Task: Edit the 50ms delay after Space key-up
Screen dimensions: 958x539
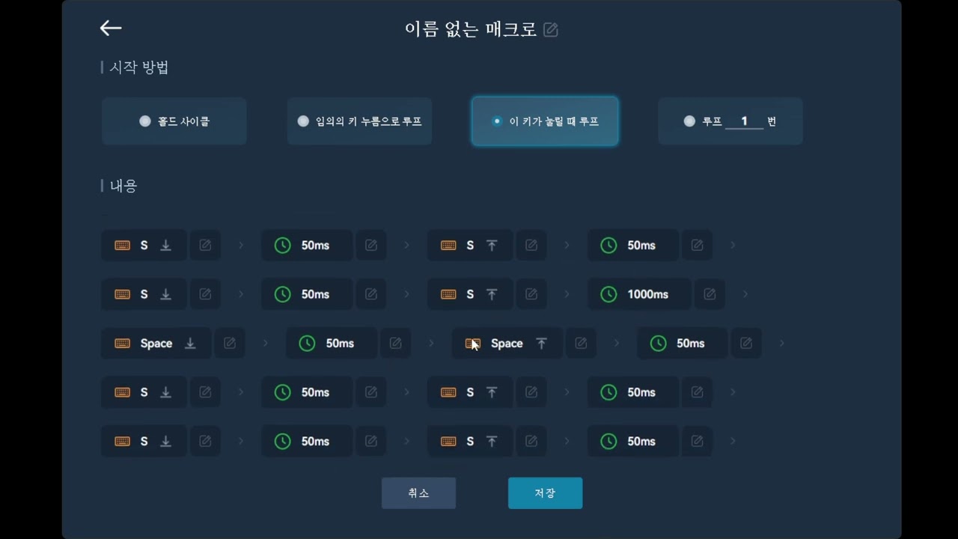Action: (x=746, y=344)
